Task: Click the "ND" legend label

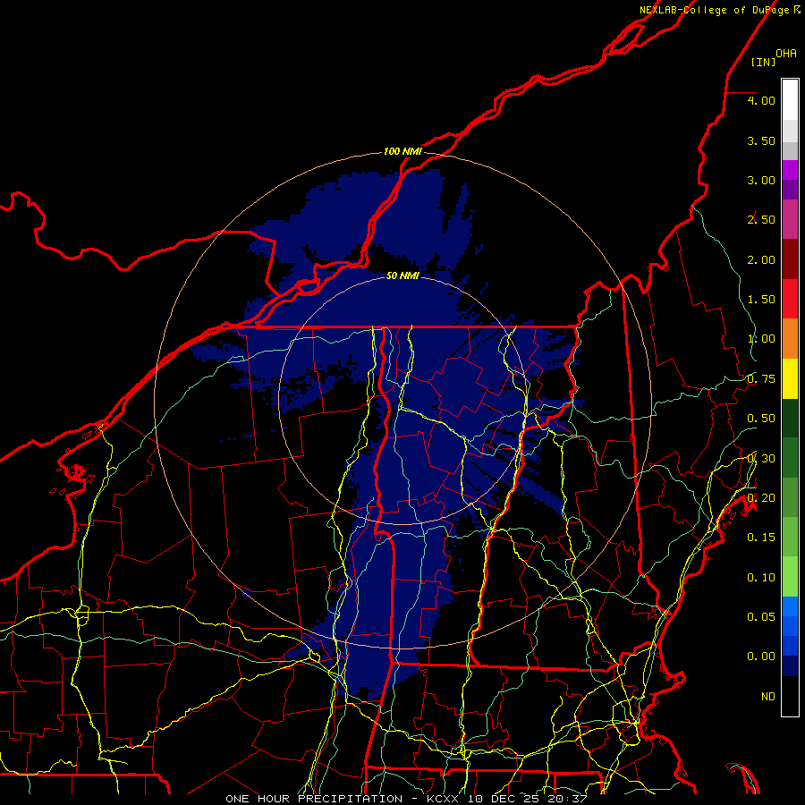Action: tap(768, 697)
